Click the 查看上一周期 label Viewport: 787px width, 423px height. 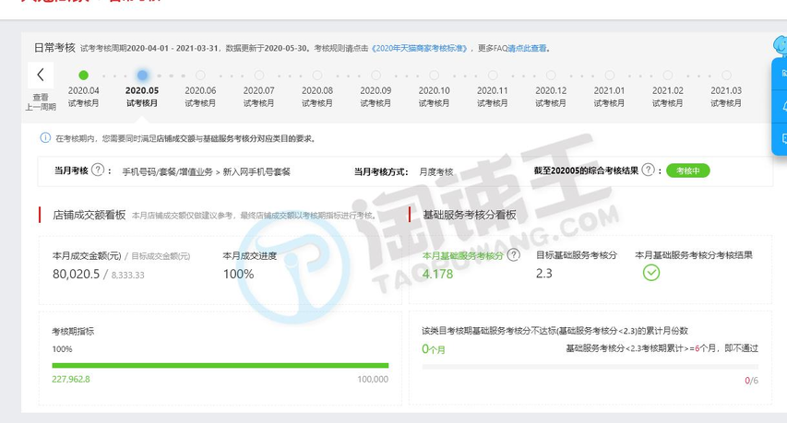click(x=41, y=101)
